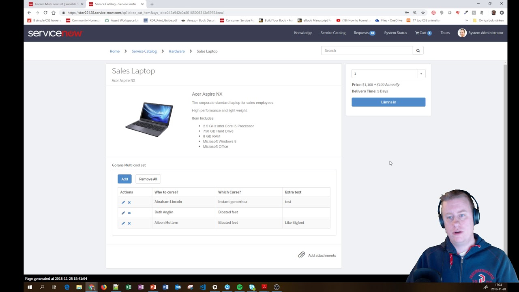This screenshot has width=519, height=292.
Task: Click the portal Search input field
Action: pyautogui.click(x=367, y=51)
